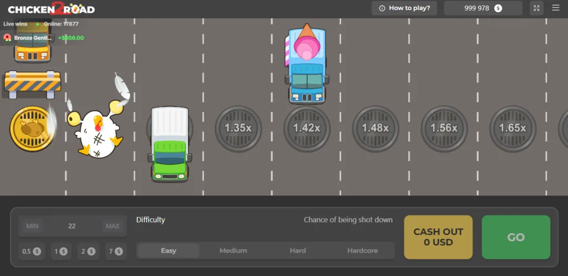Choose the 1 dollar quick bet
This screenshot has width=568, height=276.
coord(61,251)
